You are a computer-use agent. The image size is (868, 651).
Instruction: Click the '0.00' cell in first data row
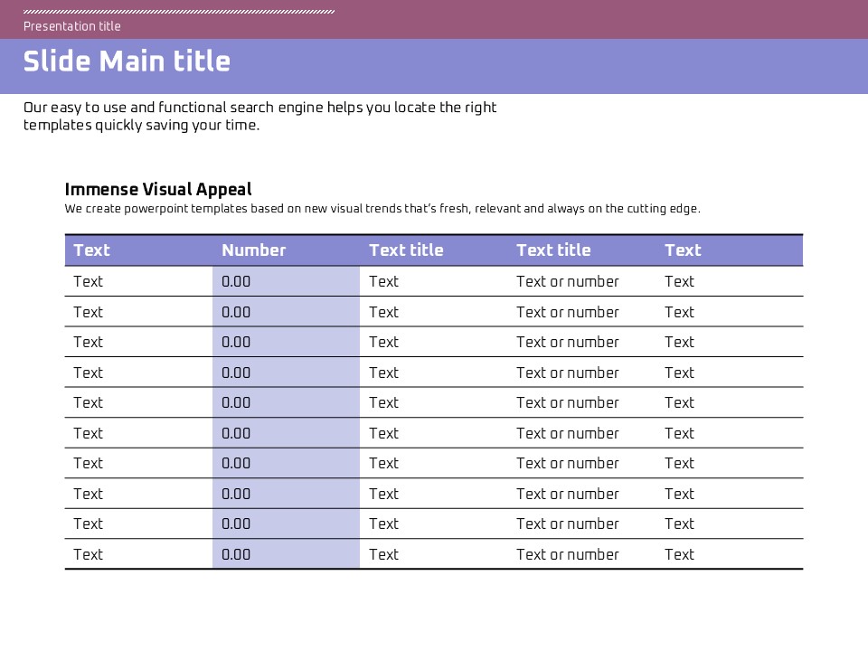coord(236,281)
